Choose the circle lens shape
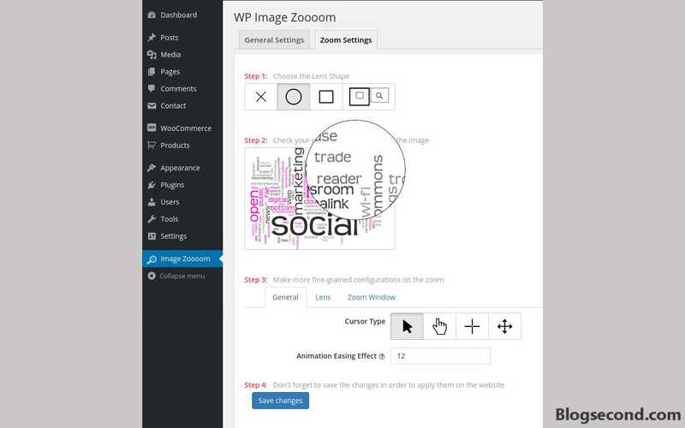Viewport: 685px width, 428px height. (x=294, y=97)
